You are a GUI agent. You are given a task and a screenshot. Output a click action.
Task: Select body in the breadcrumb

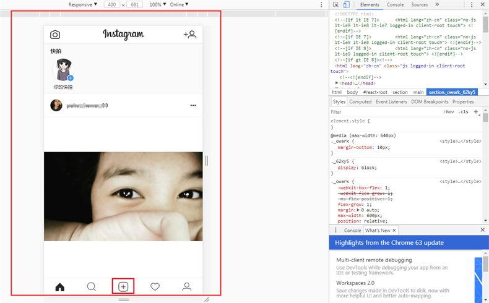click(x=352, y=92)
